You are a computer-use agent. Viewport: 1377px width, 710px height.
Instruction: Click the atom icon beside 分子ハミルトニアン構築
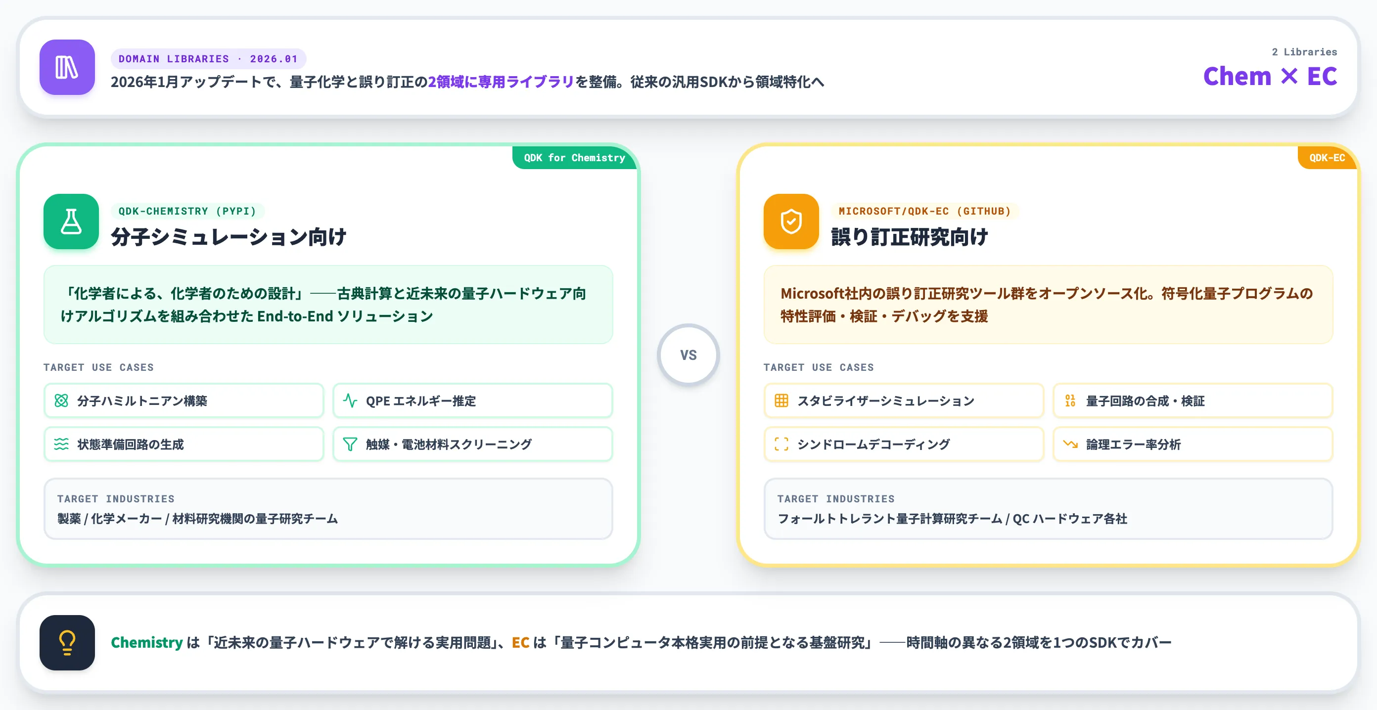(x=61, y=400)
